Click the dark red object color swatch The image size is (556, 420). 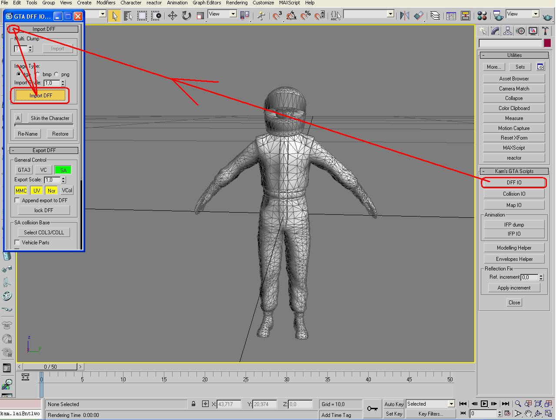point(548,43)
